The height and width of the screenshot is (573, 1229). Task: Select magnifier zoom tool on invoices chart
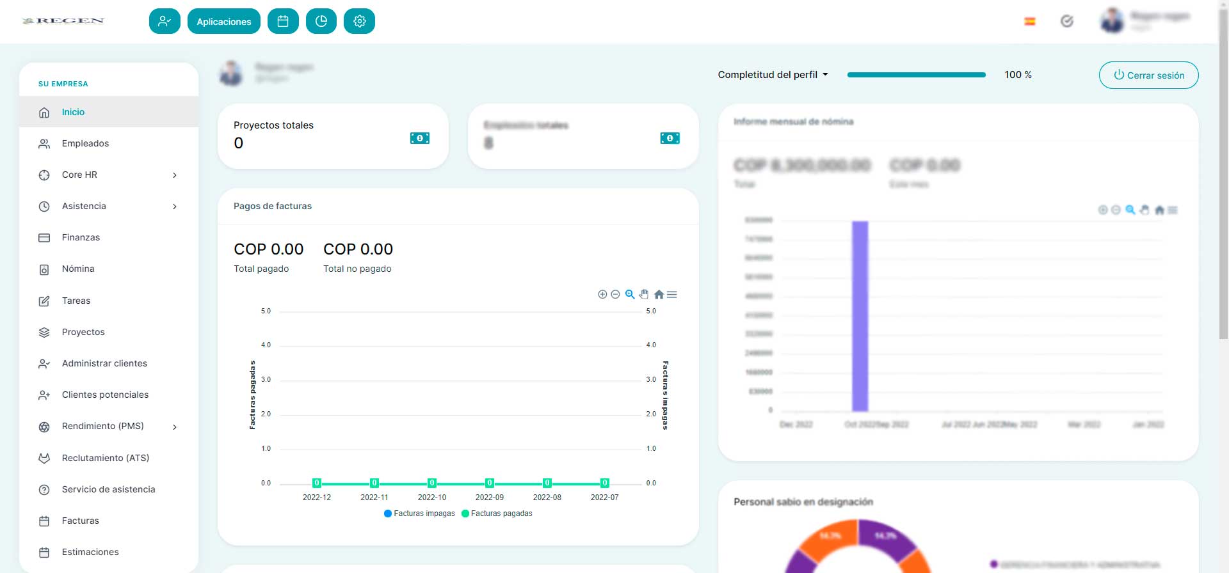[x=630, y=294]
